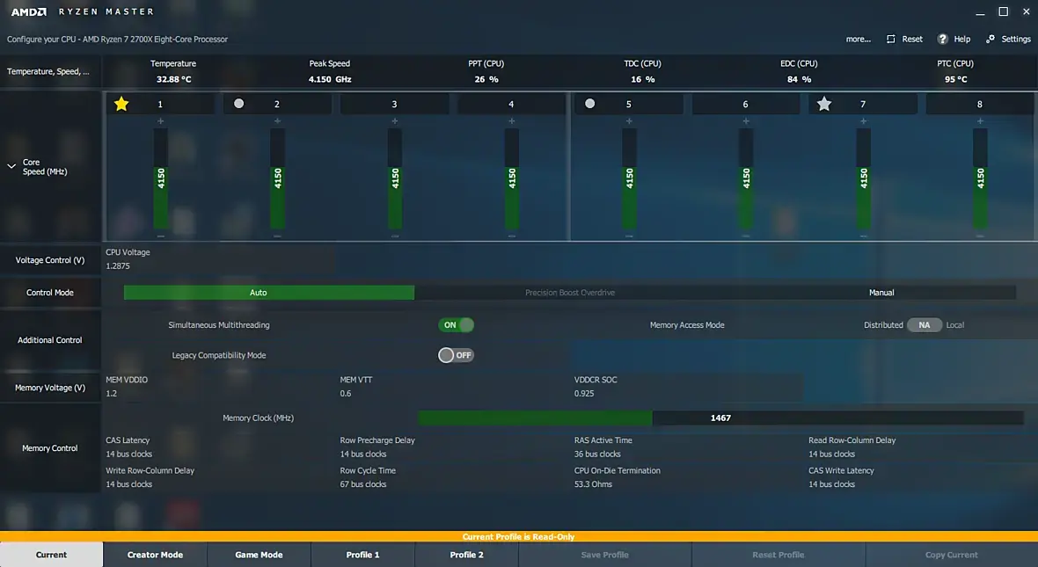Viewport: 1038px width, 567px height.
Task: Decrease core 4 speed with minus
Action: click(512, 236)
